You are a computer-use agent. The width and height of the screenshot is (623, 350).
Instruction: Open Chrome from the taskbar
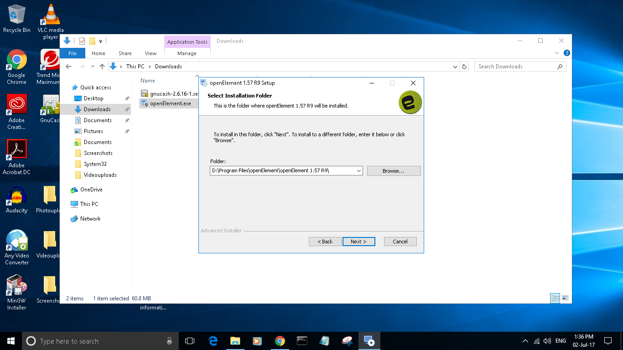(280, 341)
